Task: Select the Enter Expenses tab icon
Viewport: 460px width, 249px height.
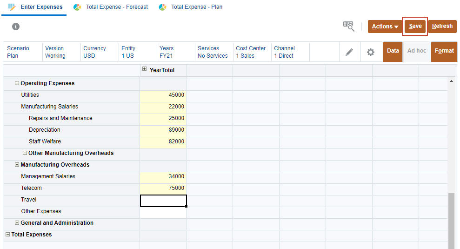Action: click(x=12, y=7)
